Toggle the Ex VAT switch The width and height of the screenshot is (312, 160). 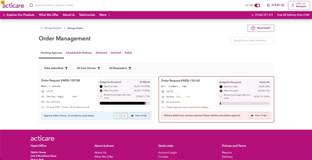pos(257,5)
